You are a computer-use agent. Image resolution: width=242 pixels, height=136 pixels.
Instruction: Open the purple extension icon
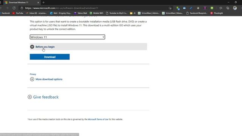pos(205,8)
